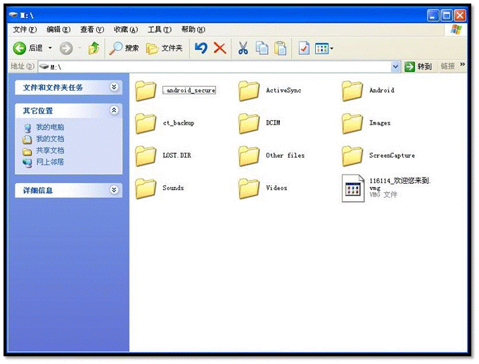Screen dimensions: 479x364
Task: Click the Properties checkmark icon
Action: 304,48
